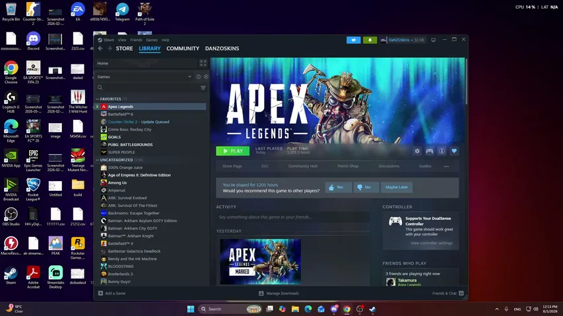This screenshot has height=316, width=563.
Task: Click the activity post text field
Action: (293, 217)
